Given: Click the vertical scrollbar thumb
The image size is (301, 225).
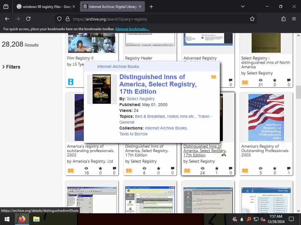Looking at the screenshot, I should click(x=299, y=92).
